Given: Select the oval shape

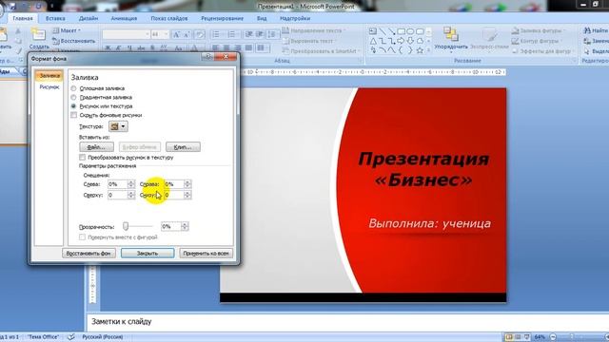Looking at the screenshot, I should (410, 31).
